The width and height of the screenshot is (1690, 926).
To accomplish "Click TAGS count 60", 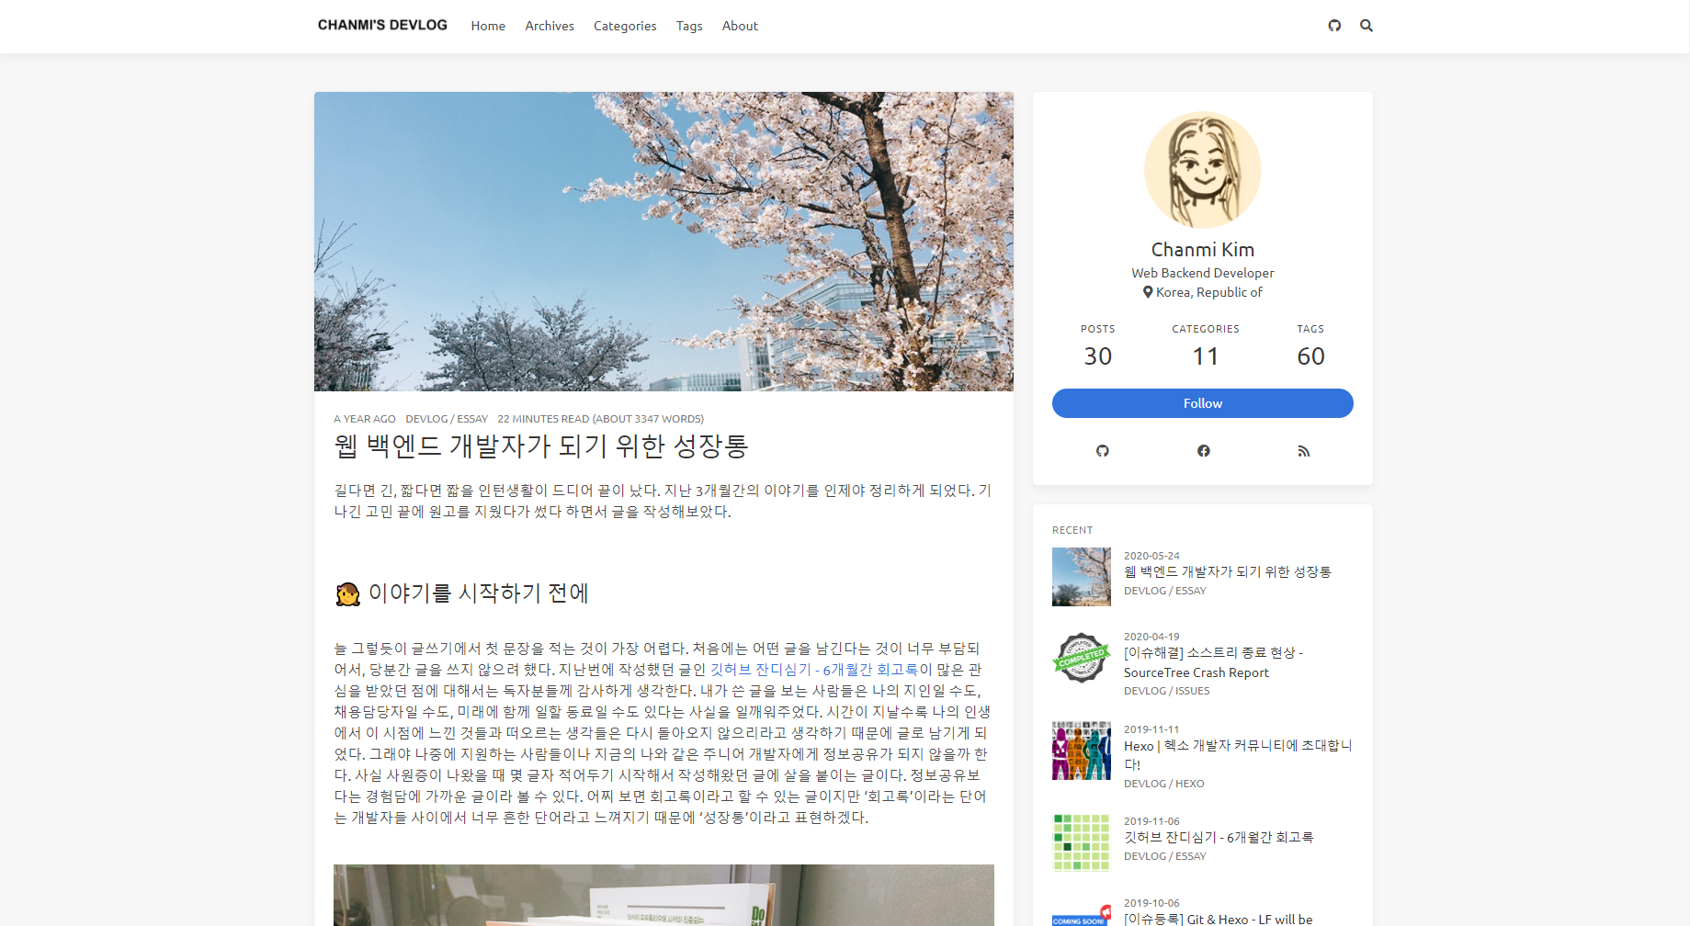I will [x=1311, y=356].
